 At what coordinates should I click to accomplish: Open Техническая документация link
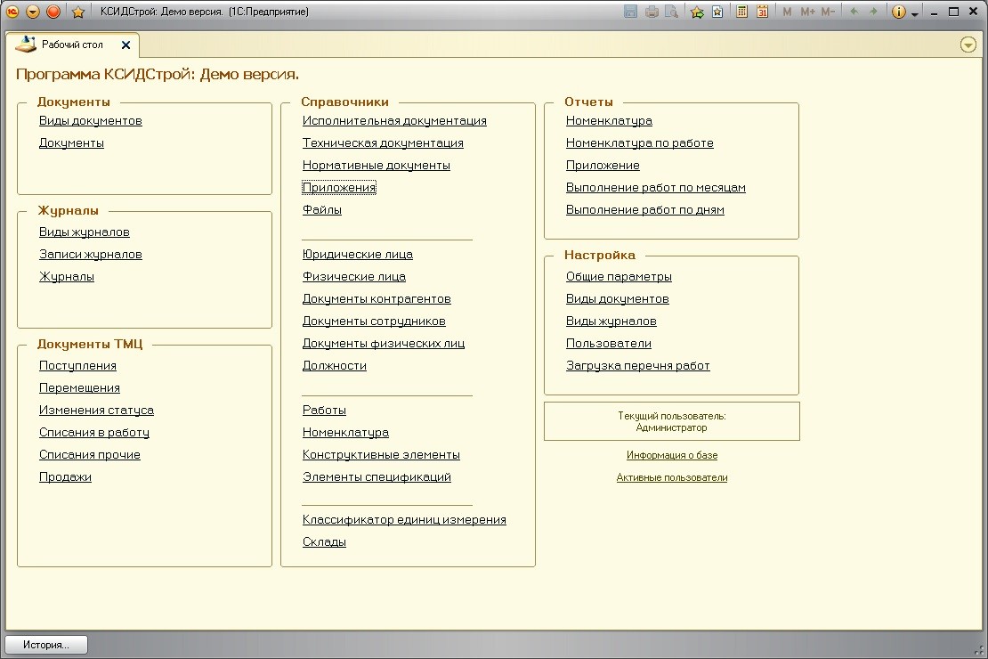tap(383, 142)
